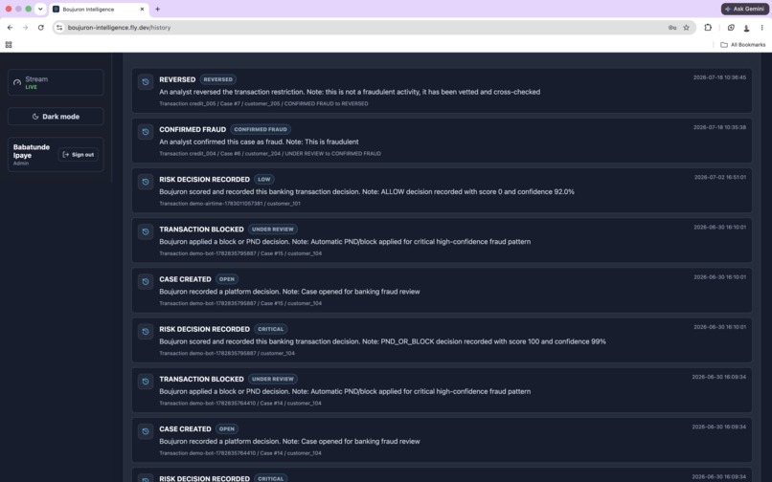Click CRITICAL badge on score 100 entry

pyautogui.click(x=271, y=329)
